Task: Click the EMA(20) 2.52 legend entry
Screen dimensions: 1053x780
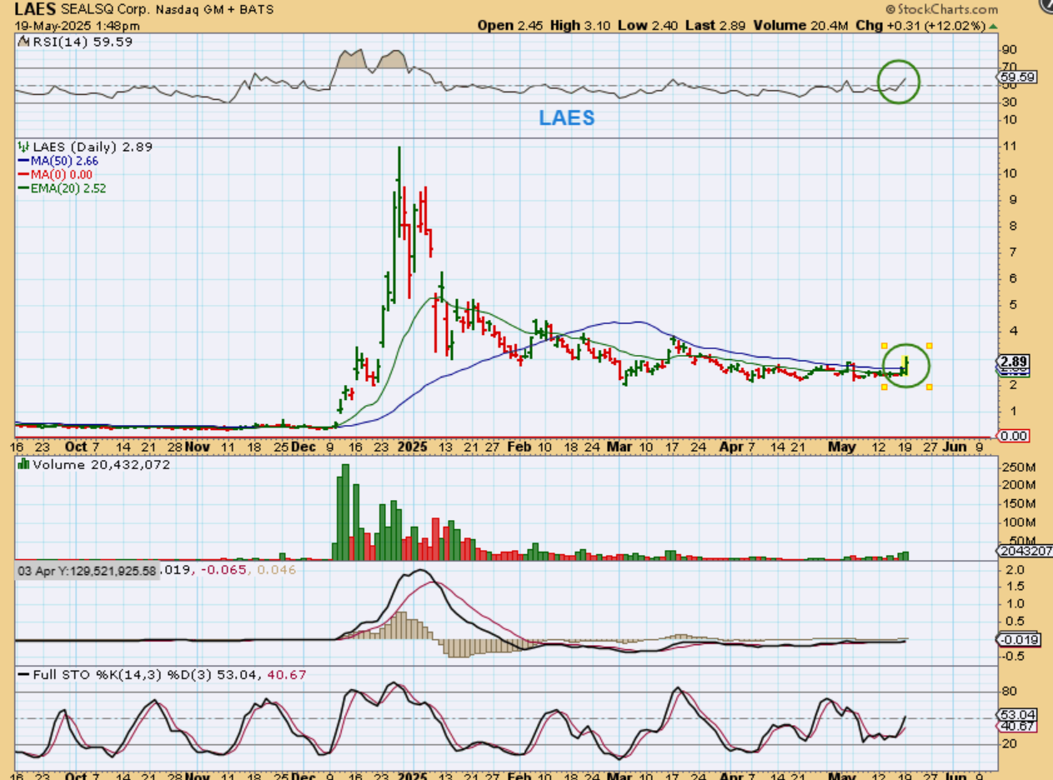Action: tap(61, 188)
